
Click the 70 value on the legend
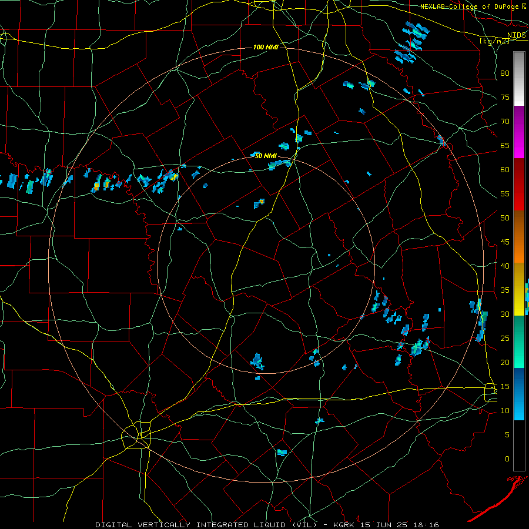(x=505, y=122)
